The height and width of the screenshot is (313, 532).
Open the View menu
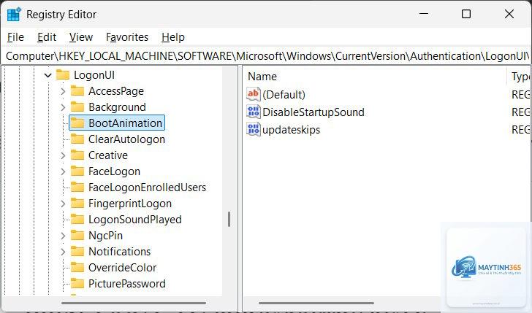pos(80,37)
